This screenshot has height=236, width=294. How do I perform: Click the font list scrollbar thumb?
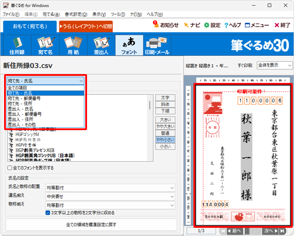pos(150,105)
